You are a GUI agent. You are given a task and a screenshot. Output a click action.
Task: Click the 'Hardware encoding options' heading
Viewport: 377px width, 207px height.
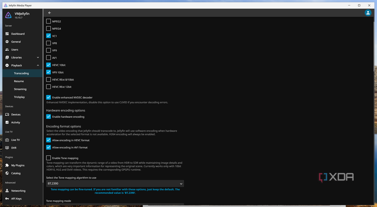[x=66, y=110]
